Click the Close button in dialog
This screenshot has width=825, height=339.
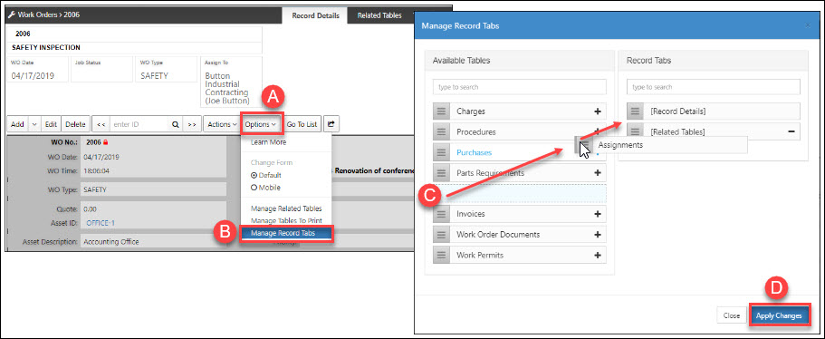pyautogui.click(x=732, y=315)
